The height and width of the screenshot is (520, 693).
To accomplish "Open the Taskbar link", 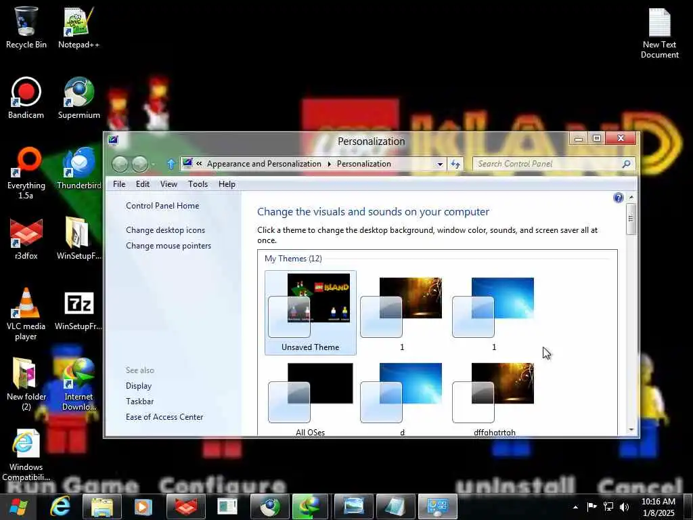I will point(139,401).
